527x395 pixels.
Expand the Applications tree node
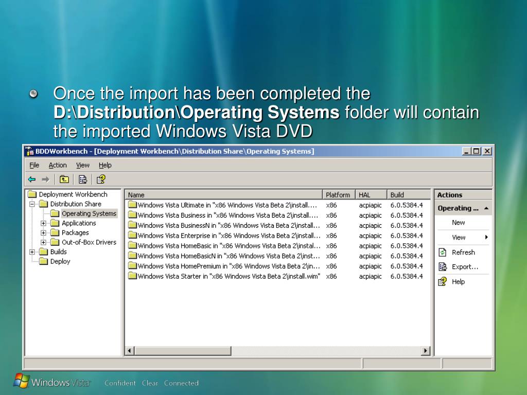[43, 223]
